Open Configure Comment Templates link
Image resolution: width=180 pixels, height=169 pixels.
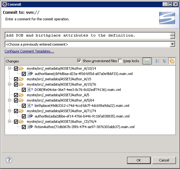tap(29, 51)
